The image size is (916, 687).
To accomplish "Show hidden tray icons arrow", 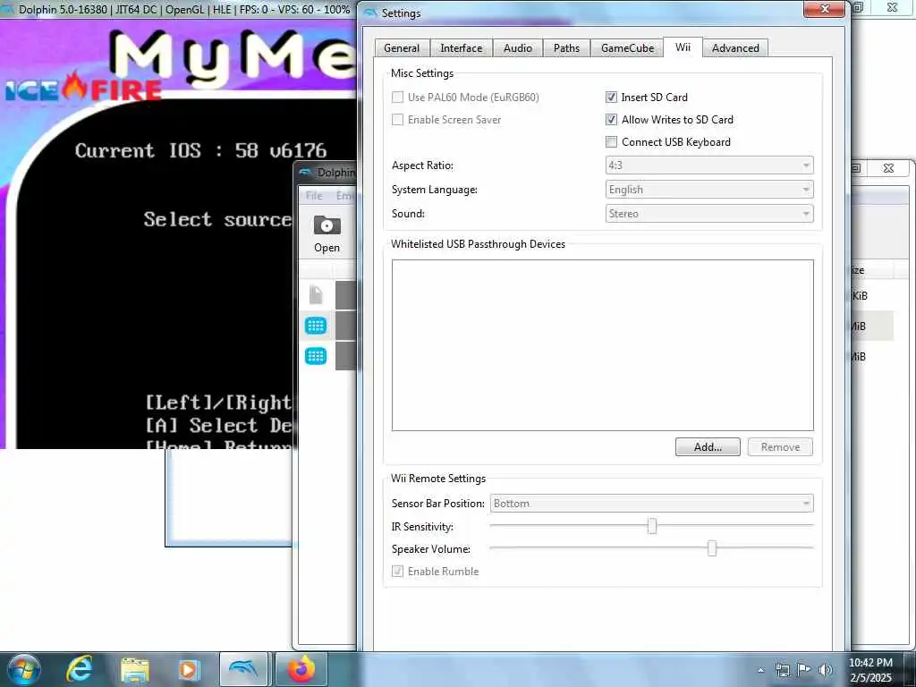I will pos(760,670).
